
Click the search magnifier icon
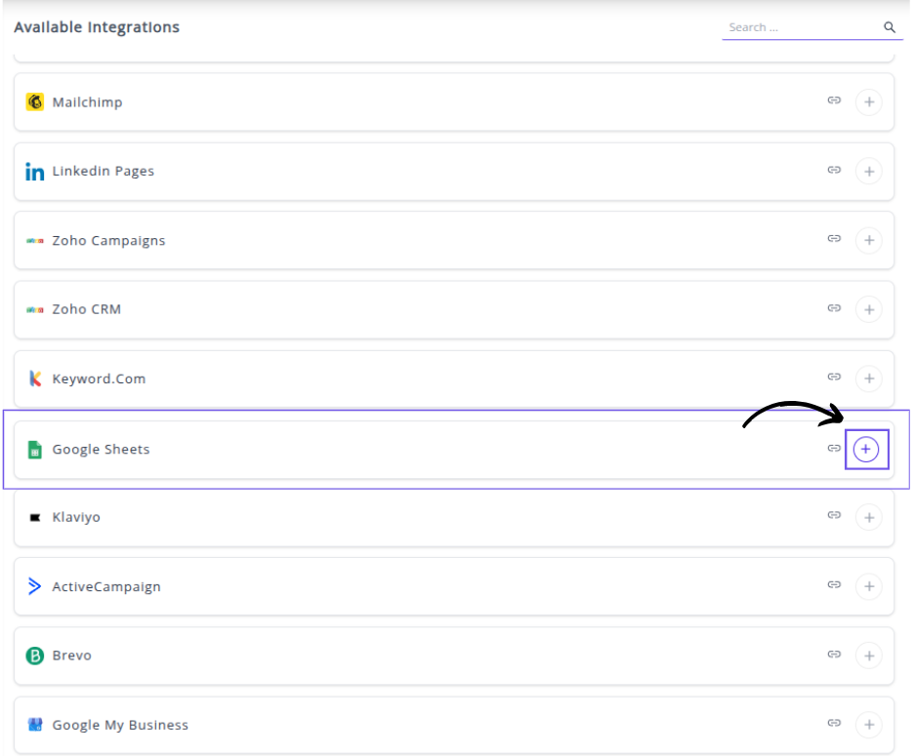coord(890,27)
